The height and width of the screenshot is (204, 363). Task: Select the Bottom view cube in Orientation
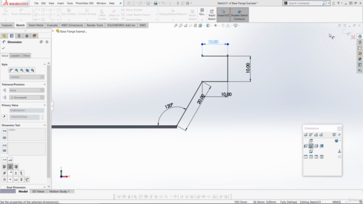[x=311, y=151]
